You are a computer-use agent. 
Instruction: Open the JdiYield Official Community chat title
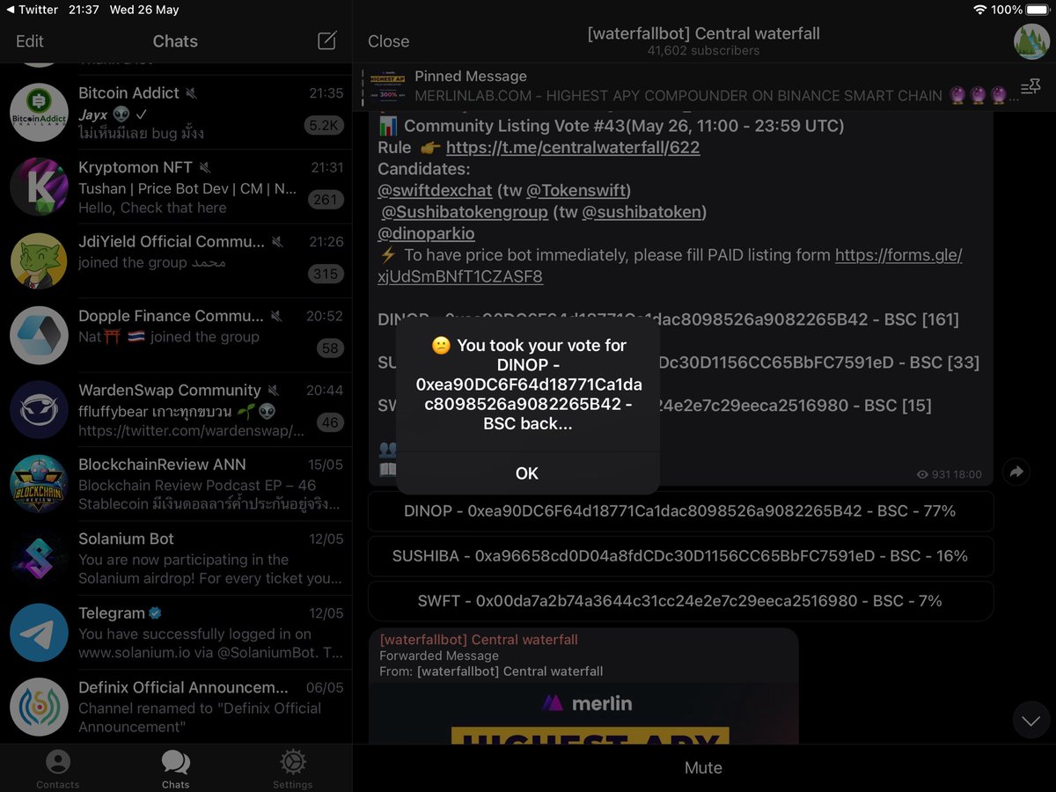pyautogui.click(x=172, y=241)
